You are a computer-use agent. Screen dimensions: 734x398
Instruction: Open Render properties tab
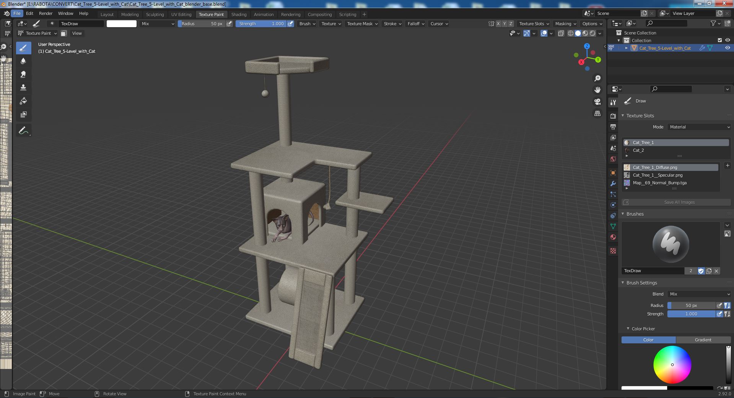click(613, 116)
